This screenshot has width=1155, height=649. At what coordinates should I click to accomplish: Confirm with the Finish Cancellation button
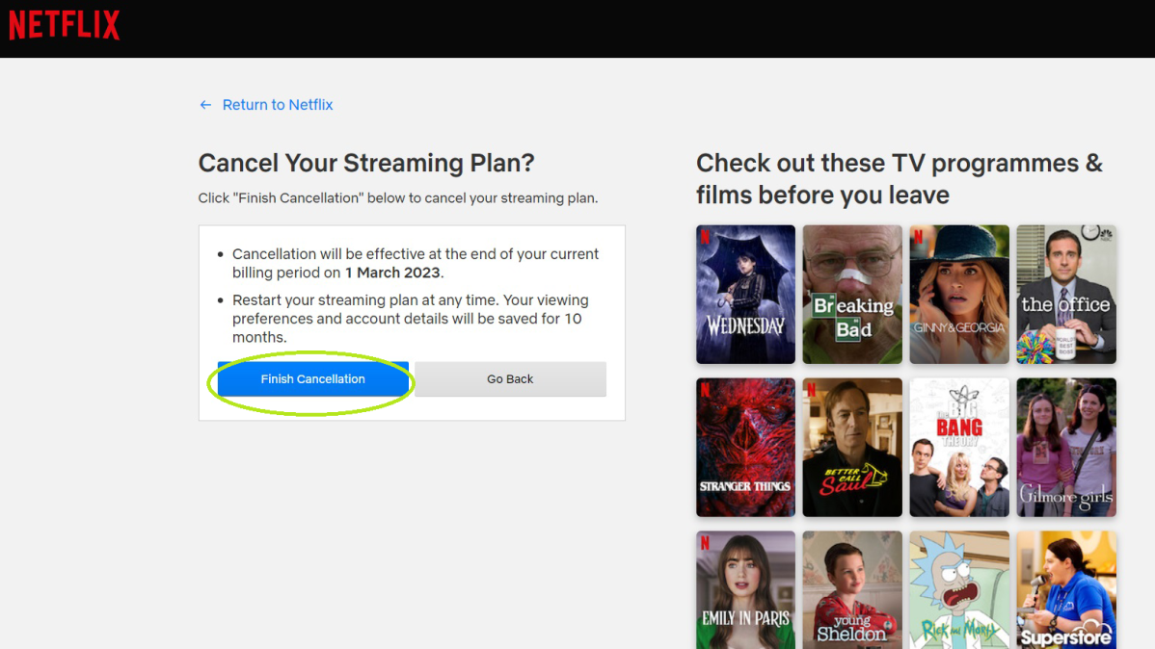(313, 379)
